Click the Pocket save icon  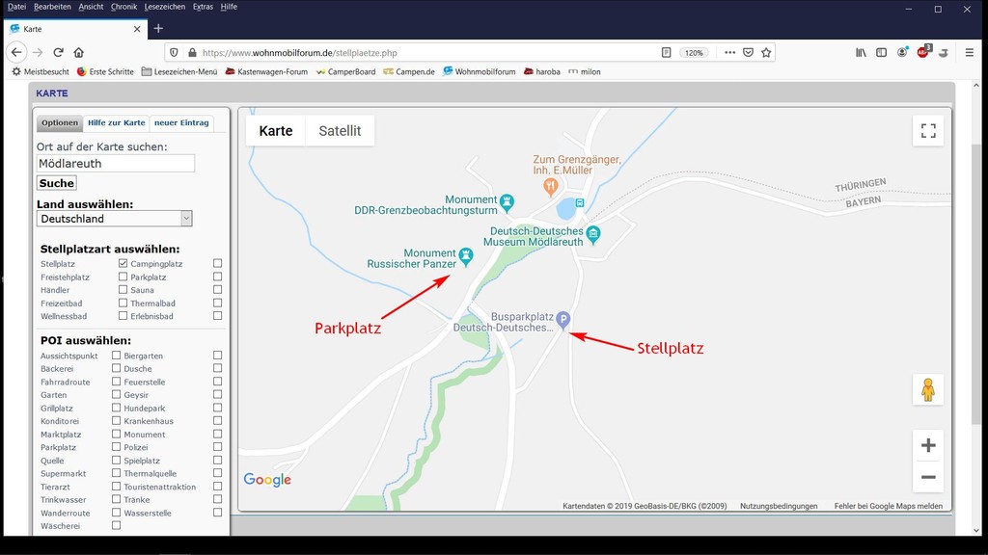[748, 53]
